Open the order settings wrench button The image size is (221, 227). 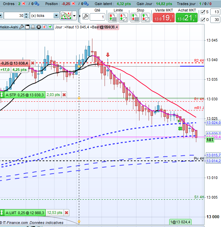pos(86,16)
